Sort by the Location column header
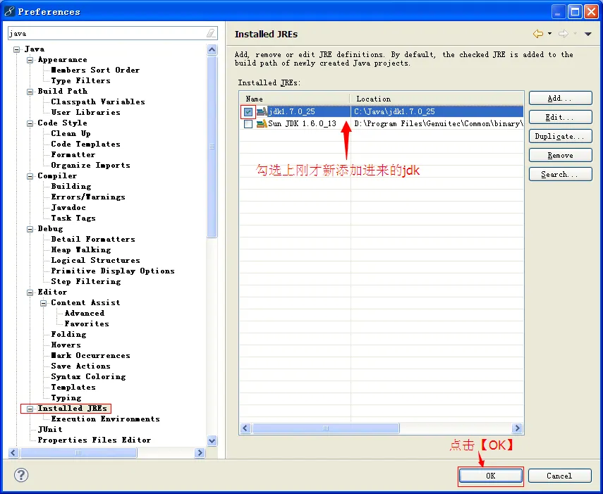The width and height of the screenshot is (603, 494). (437, 99)
